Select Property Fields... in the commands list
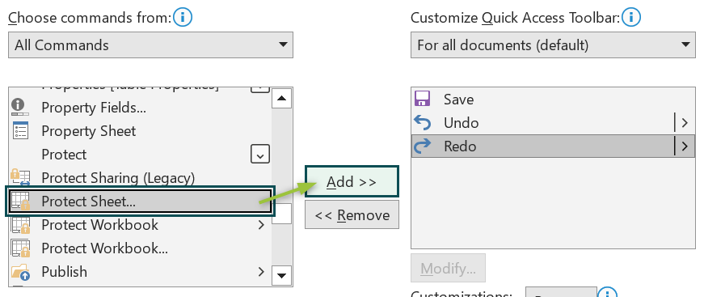 (x=140, y=108)
